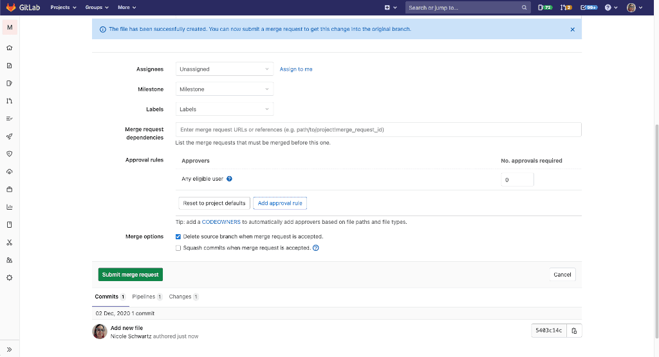Screen dimensions: 659x357
Task: Open Analytics chart icon in sidebar
Action: 9,207
